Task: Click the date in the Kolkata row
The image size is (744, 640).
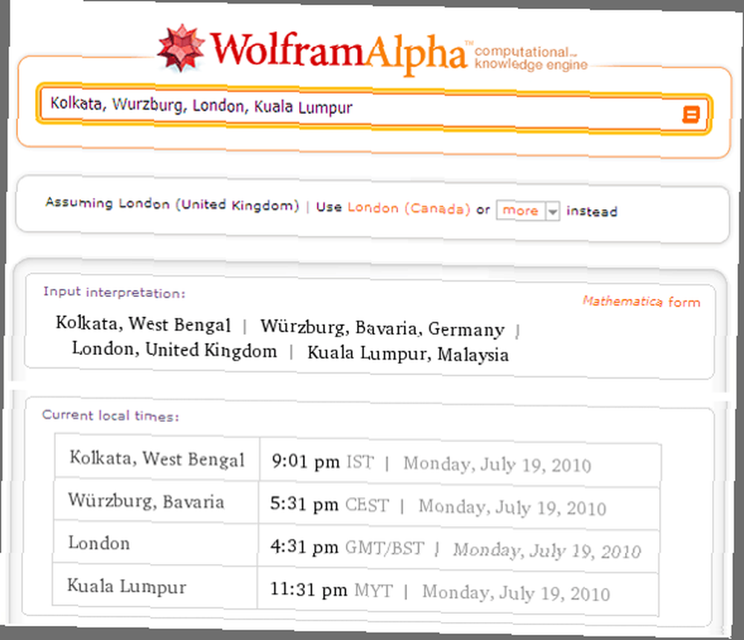Action: (x=497, y=464)
